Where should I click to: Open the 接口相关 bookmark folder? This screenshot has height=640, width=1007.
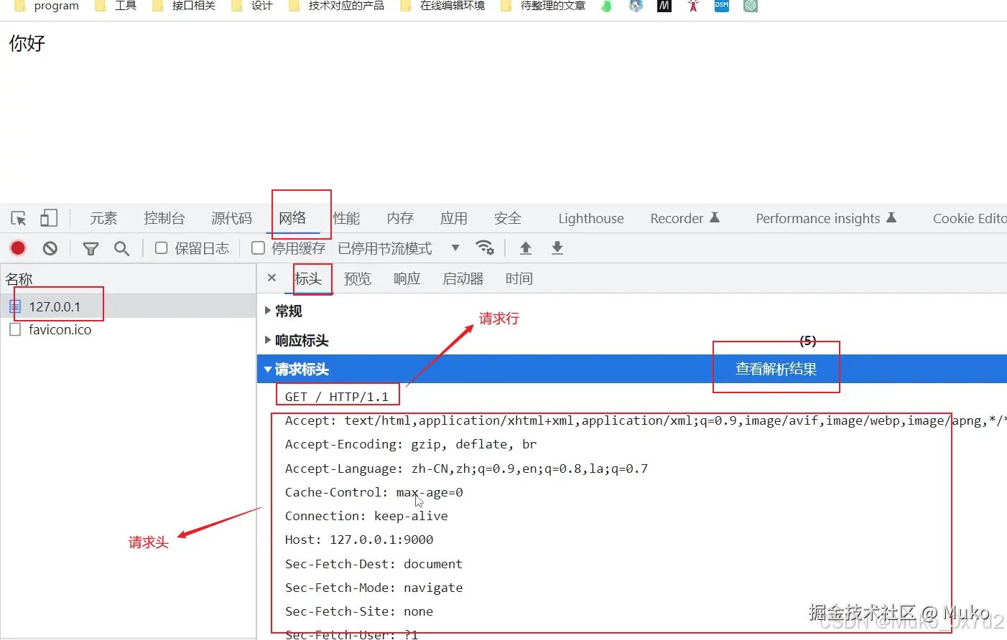(x=184, y=6)
